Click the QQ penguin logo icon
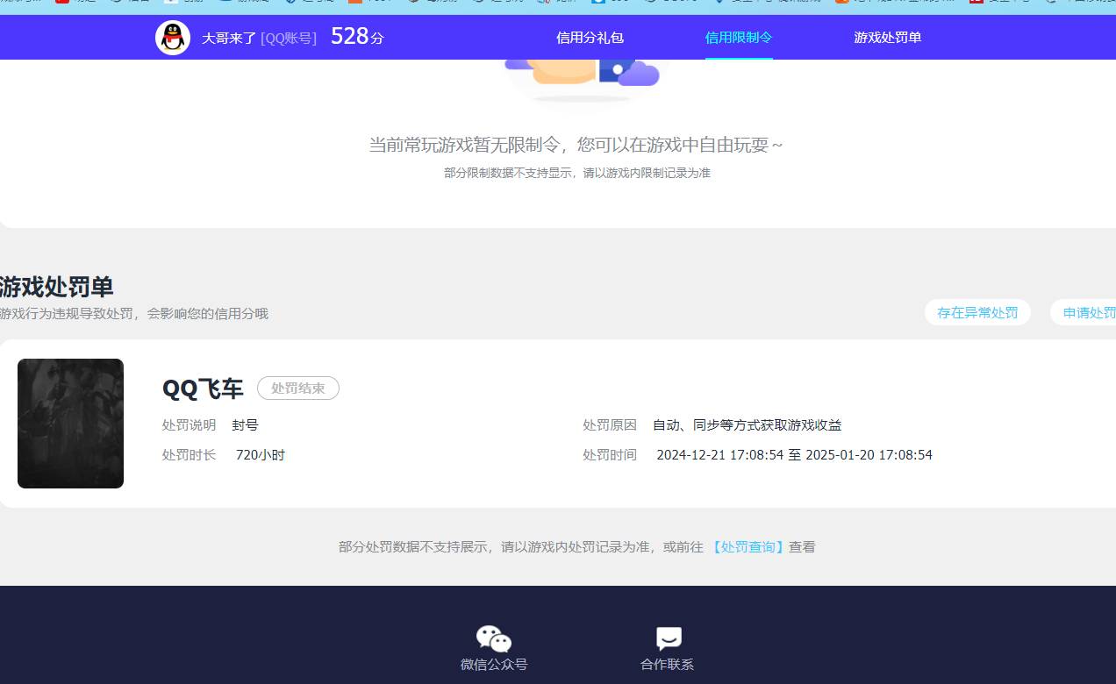This screenshot has height=684, width=1116. pos(173,37)
